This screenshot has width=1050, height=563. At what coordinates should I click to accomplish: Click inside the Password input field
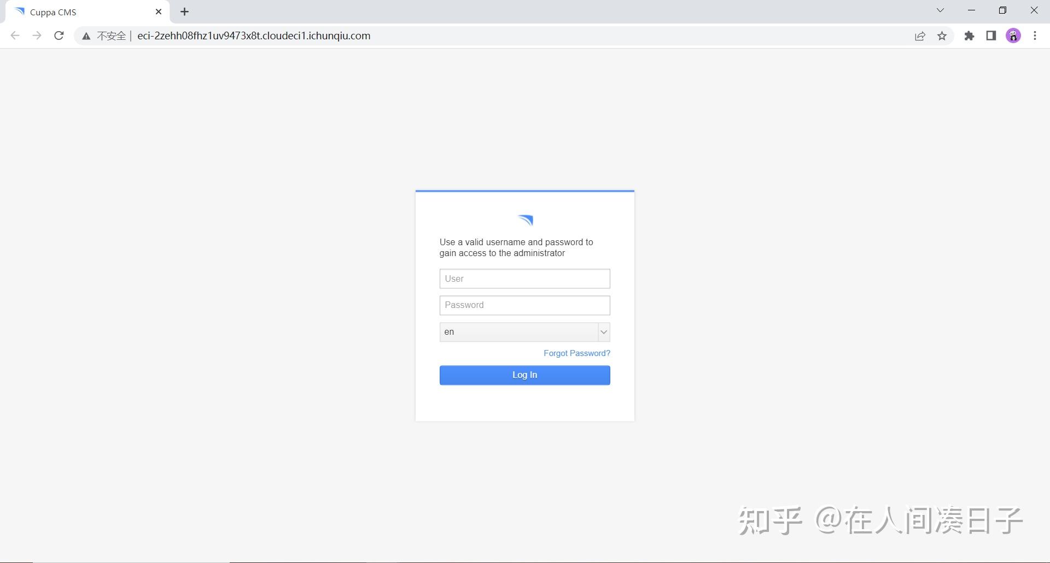point(524,305)
